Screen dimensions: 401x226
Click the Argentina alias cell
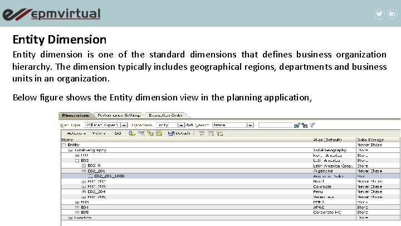pyautogui.click(x=322, y=171)
